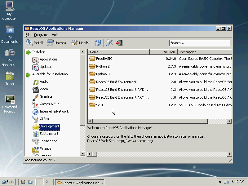
Task: Sort by the Description column header
Action: click(205, 52)
